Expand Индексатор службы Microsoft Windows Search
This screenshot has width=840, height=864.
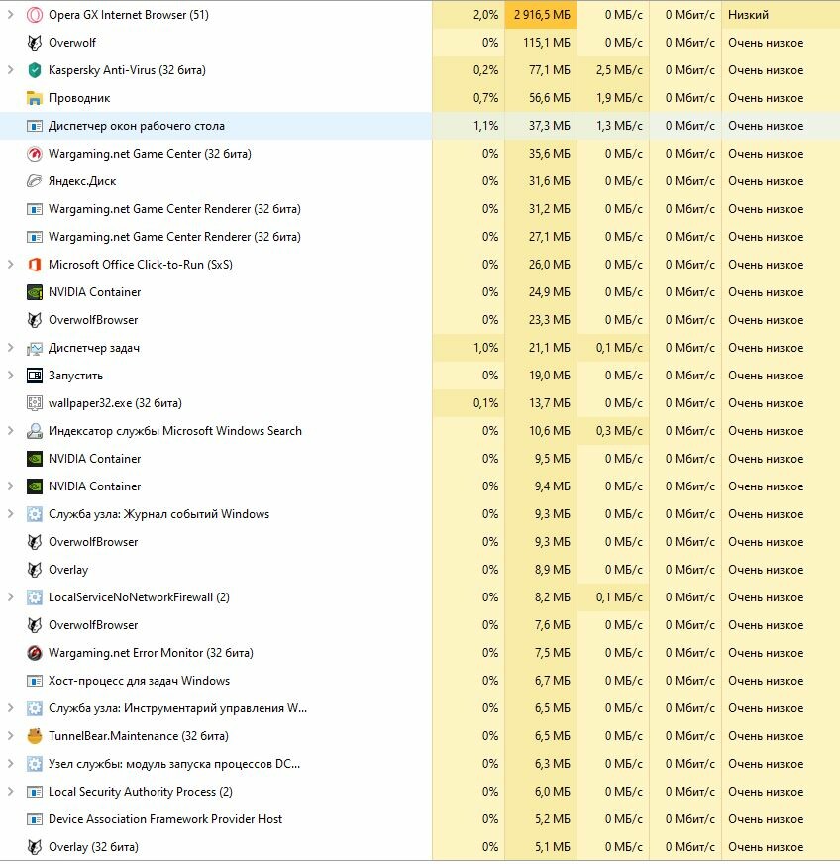(10, 431)
